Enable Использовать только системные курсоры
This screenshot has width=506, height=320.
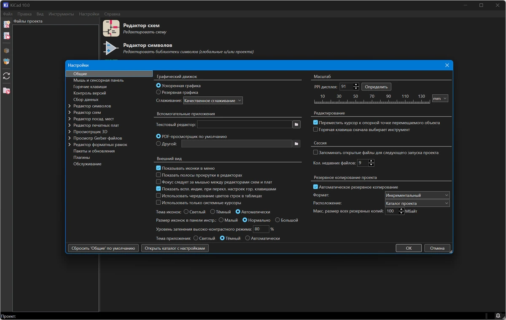(159, 203)
